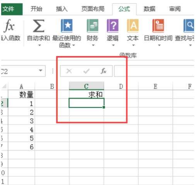Click the 插入函数 fx ribbon icon
The height and width of the screenshot is (185, 196).
click(9, 26)
